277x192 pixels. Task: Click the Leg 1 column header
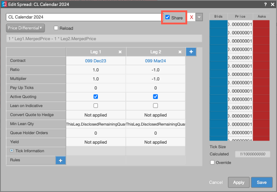tap(96, 52)
